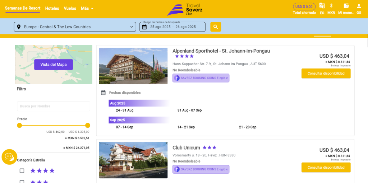Open the wallet icon Mi monedero
This screenshot has width=368, height=183.
346,6
